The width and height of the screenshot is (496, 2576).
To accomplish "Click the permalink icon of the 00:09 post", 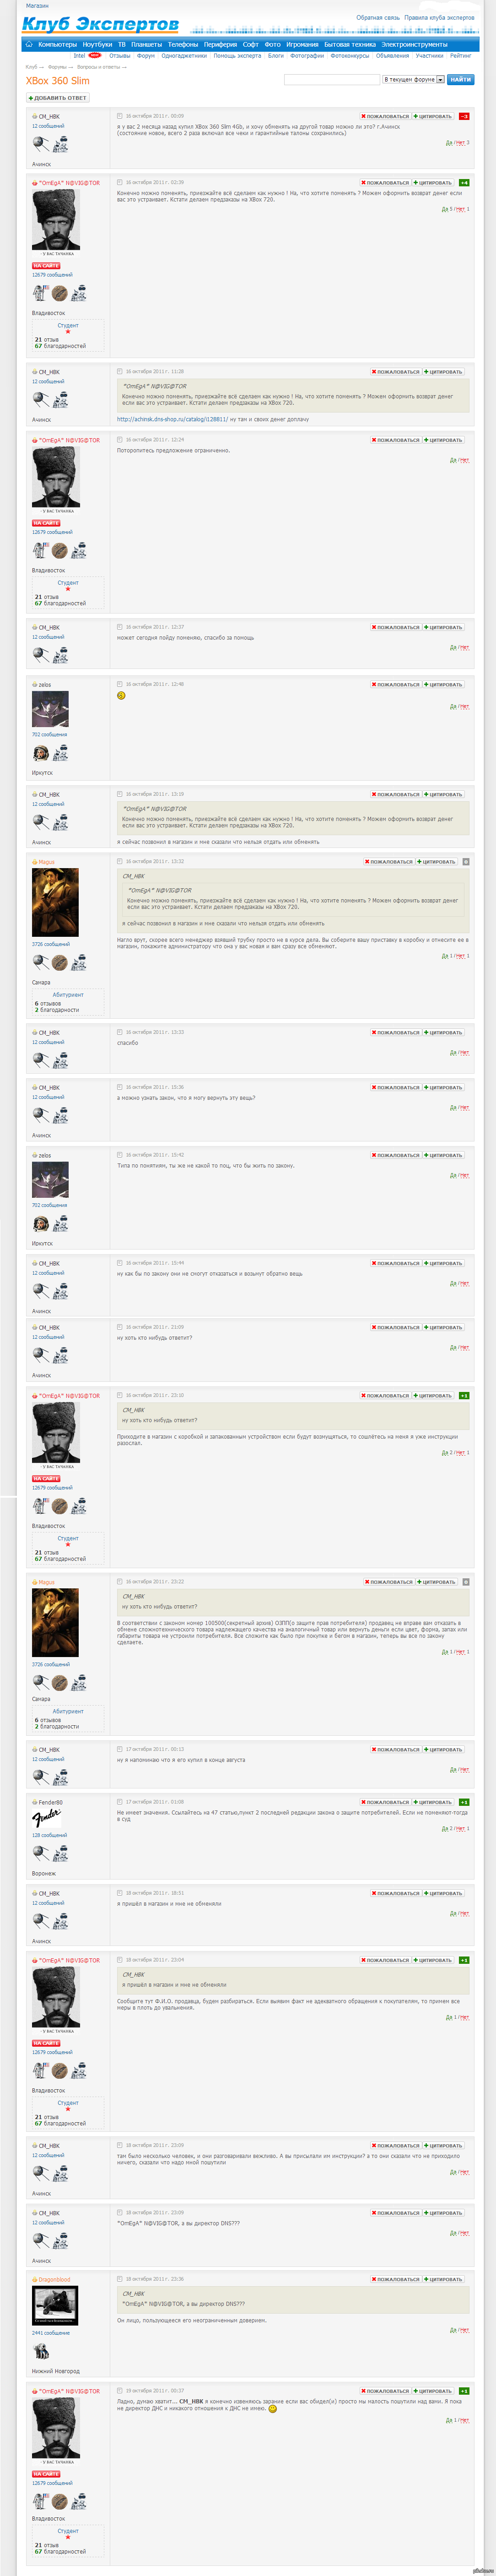I will (120, 116).
